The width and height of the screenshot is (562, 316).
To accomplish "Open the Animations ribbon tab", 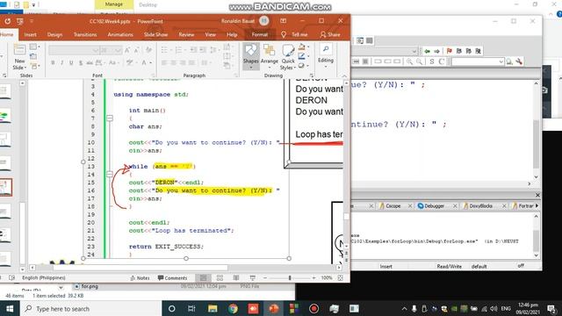I will tap(120, 34).
